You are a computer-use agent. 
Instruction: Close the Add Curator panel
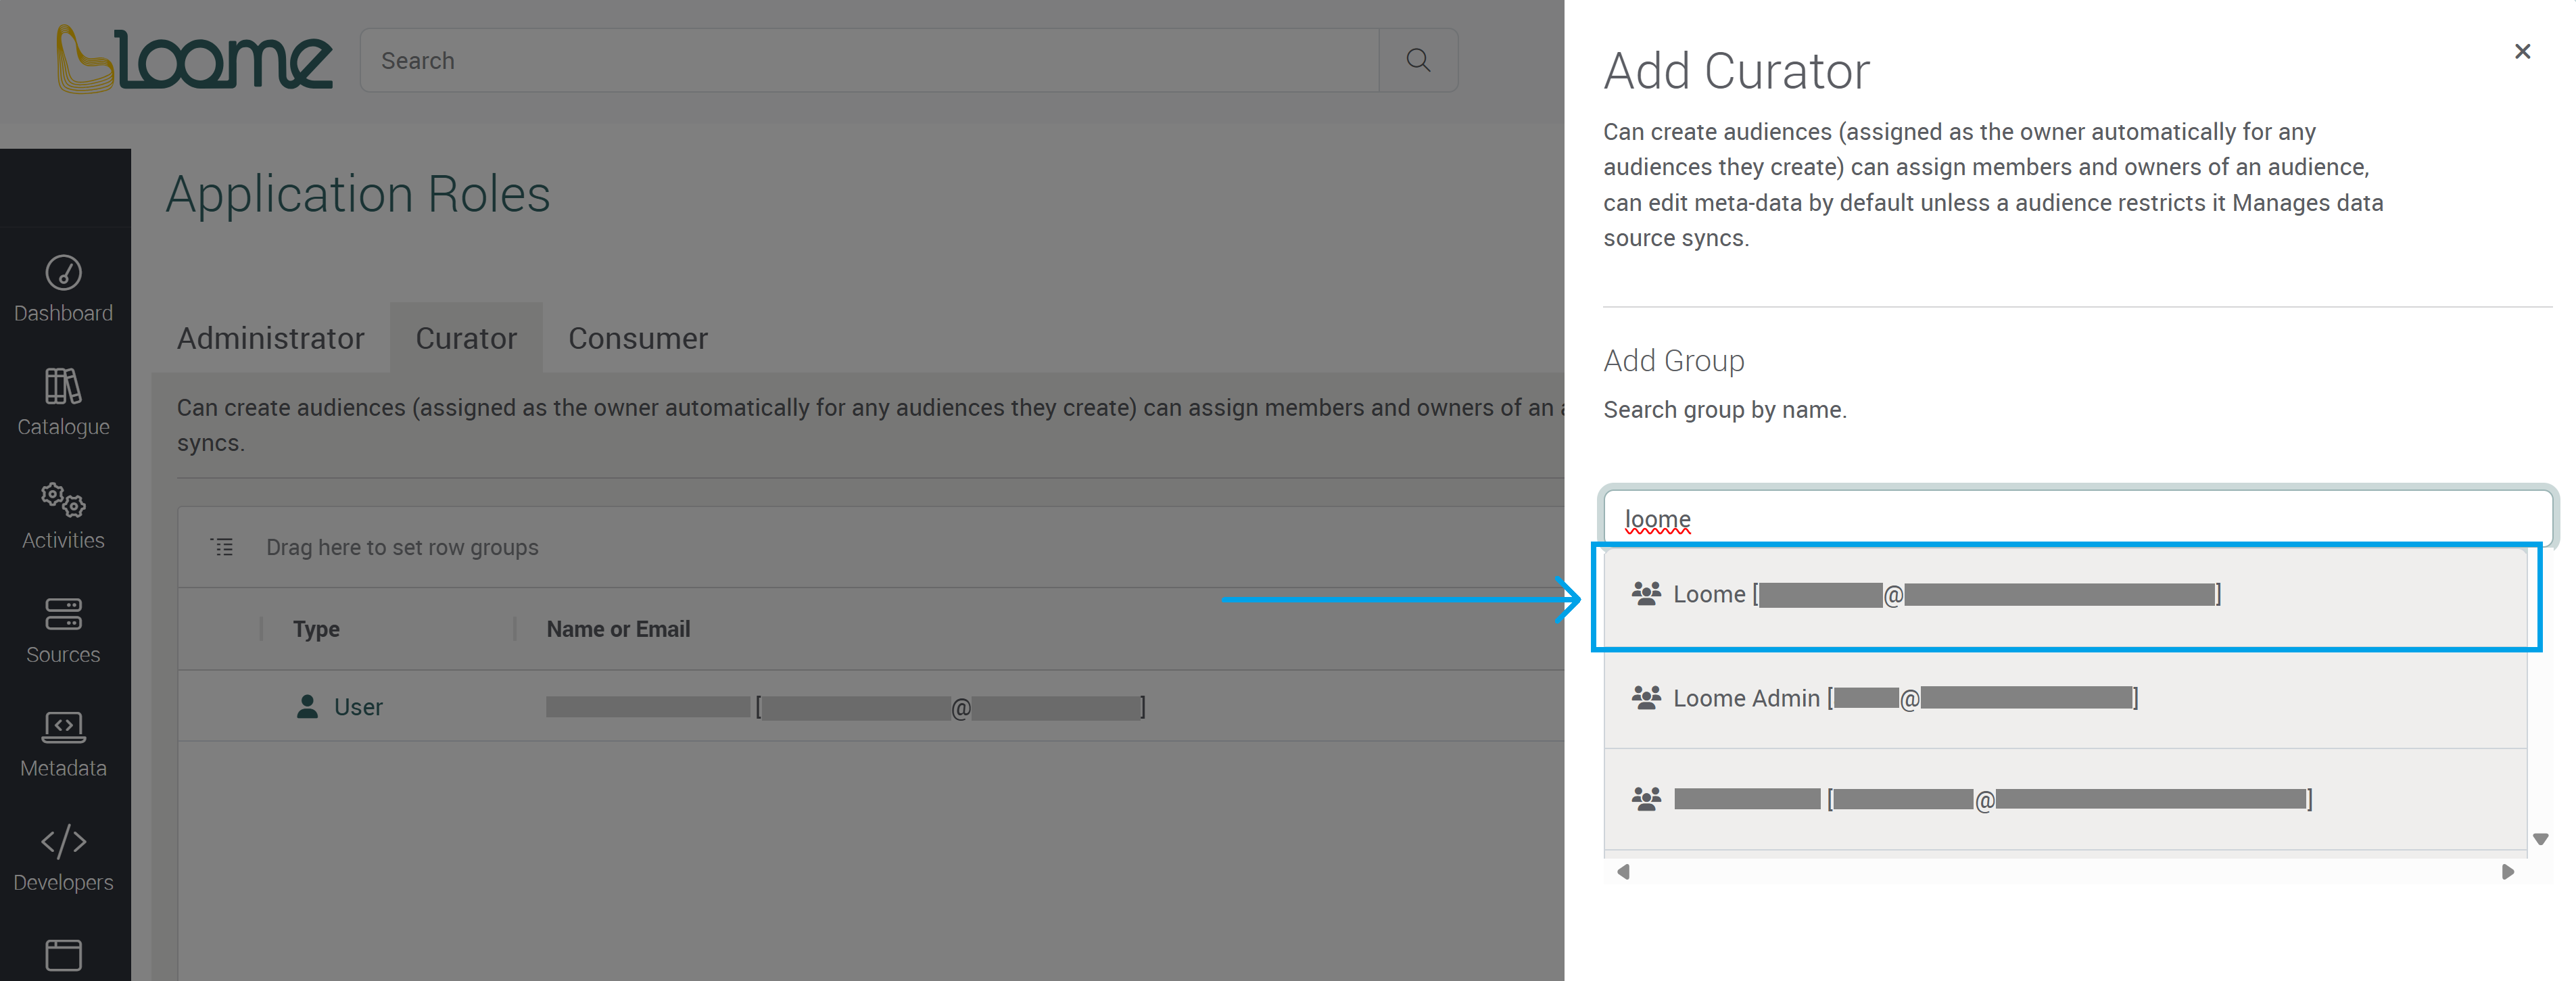[2522, 51]
